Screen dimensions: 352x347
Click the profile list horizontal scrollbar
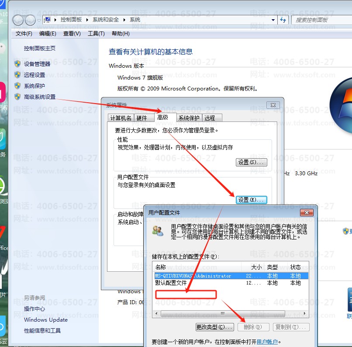223,313
